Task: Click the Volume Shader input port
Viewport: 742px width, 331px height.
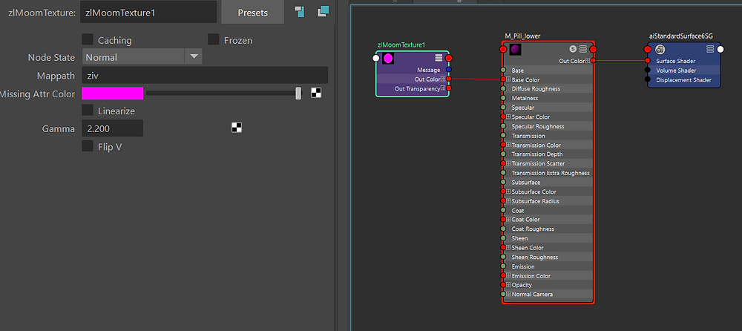Action: [x=648, y=70]
